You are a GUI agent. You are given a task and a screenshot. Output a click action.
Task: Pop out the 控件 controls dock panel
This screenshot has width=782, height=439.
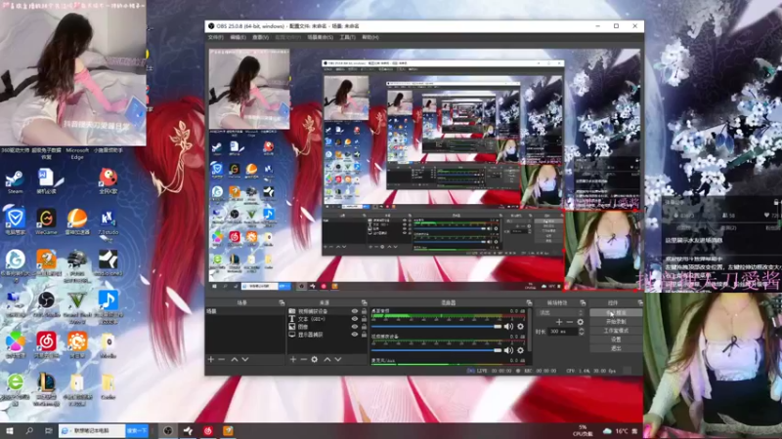(640, 302)
